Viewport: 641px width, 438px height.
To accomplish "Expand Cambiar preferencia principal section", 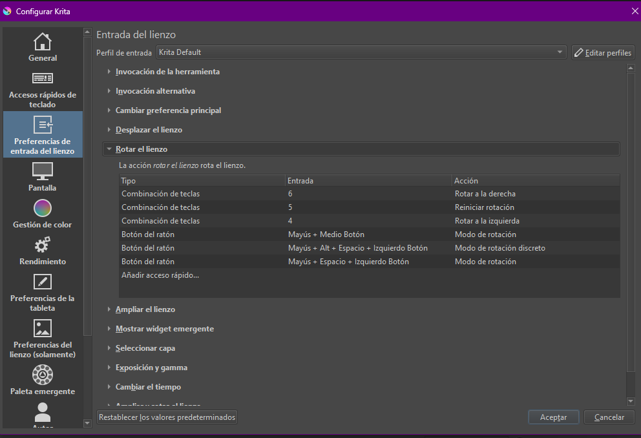I will pyautogui.click(x=169, y=110).
